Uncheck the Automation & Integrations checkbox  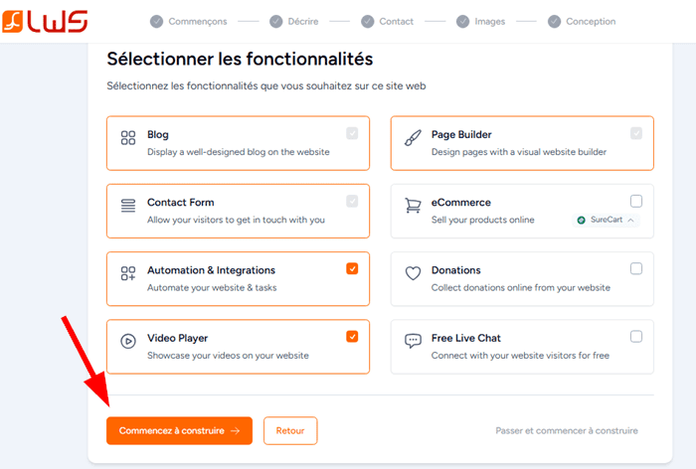352,268
